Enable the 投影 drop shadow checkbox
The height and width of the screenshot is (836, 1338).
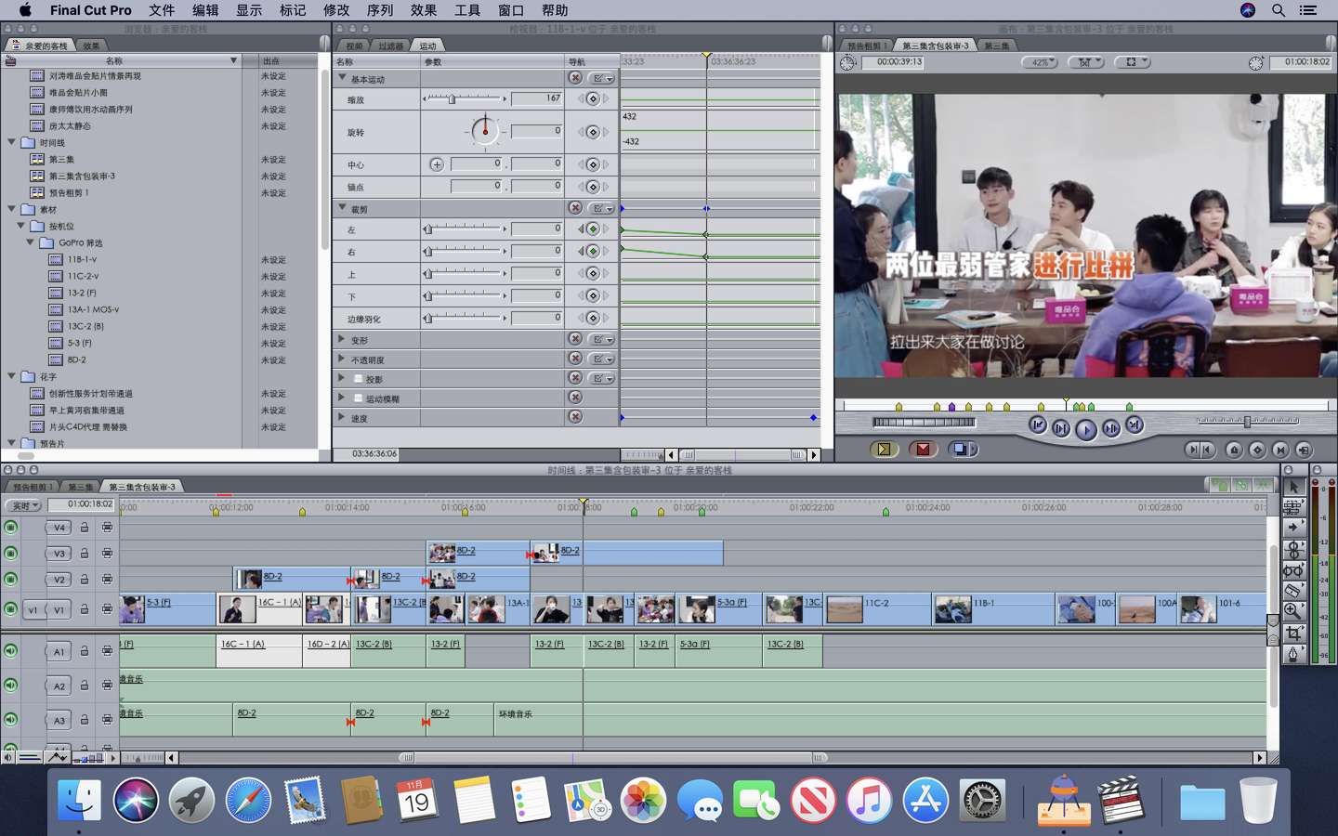358,378
